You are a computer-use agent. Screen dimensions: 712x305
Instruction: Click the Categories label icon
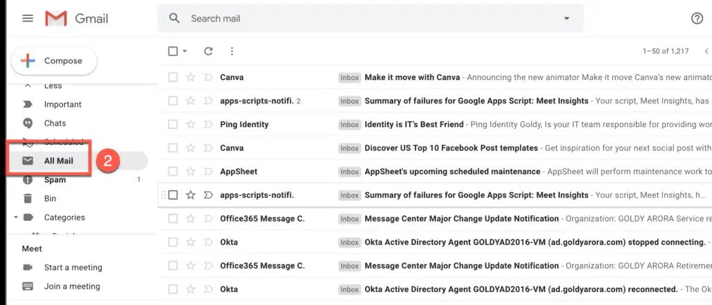pyautogui.click(x=28, y=217)
